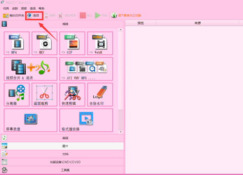Open the video merge & mux tool (视频合并)
Image resolution: width=243 pixels, height=175 pixels.
point(31,69)
